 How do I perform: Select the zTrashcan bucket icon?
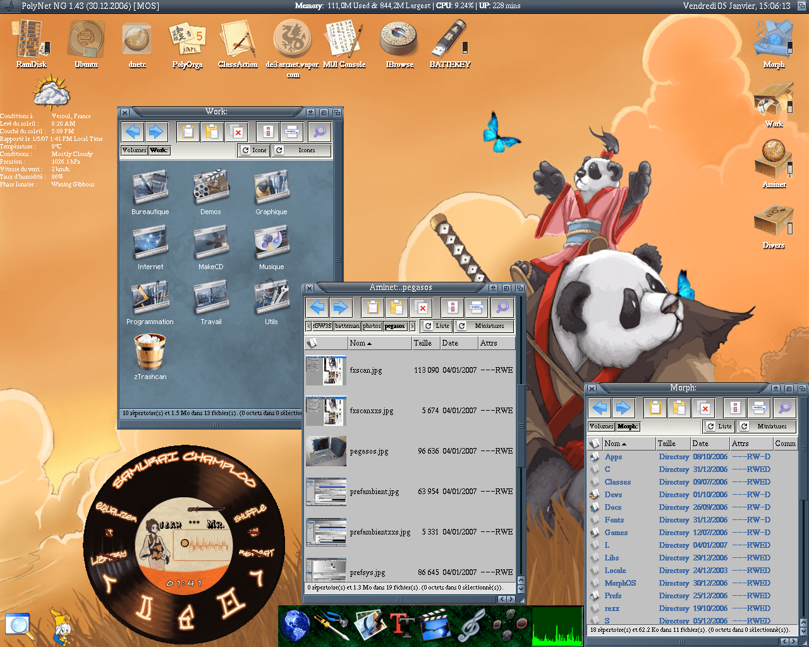(x=150, y=353)
